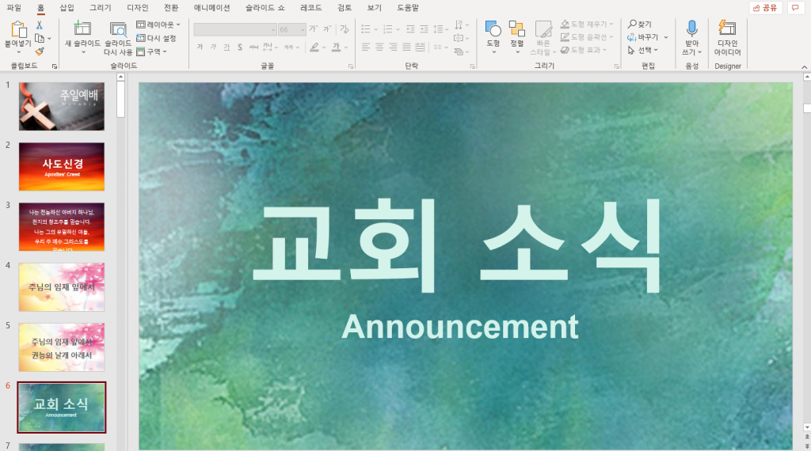The height and width of the screenshot is (451, 811).
Task: Toggle Justify alignment
Action: (406, 47)
